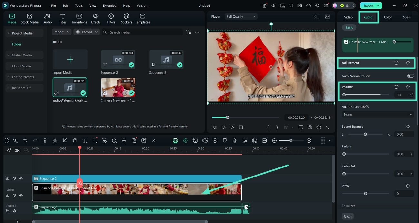419x223 pixels.
Task: Open the Audio Channels None dropdown
Action: click(x=377, y=115)
